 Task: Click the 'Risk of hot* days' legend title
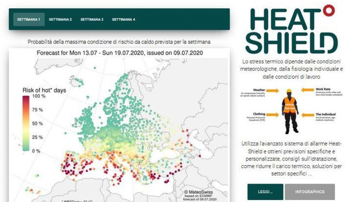[44, 90]
